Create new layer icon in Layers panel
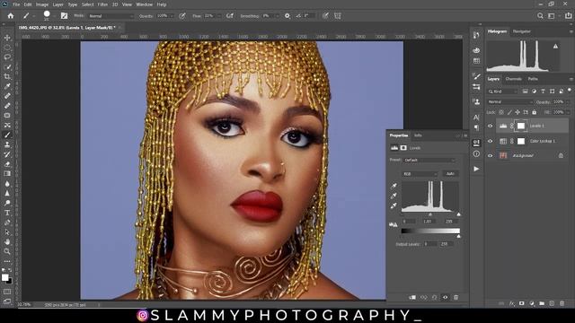 [x=552, y=303]
